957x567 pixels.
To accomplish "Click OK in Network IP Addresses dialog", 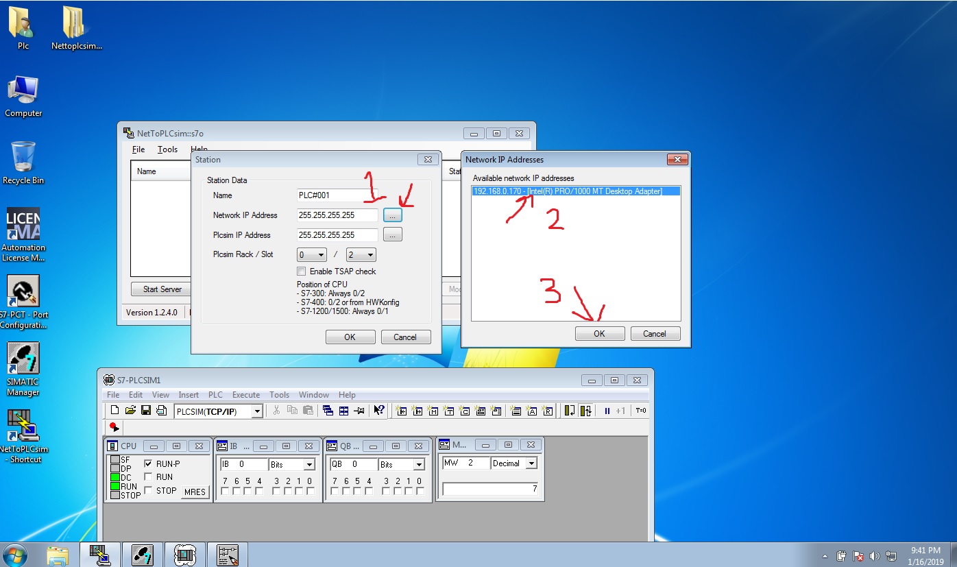I will click(599, 334).
